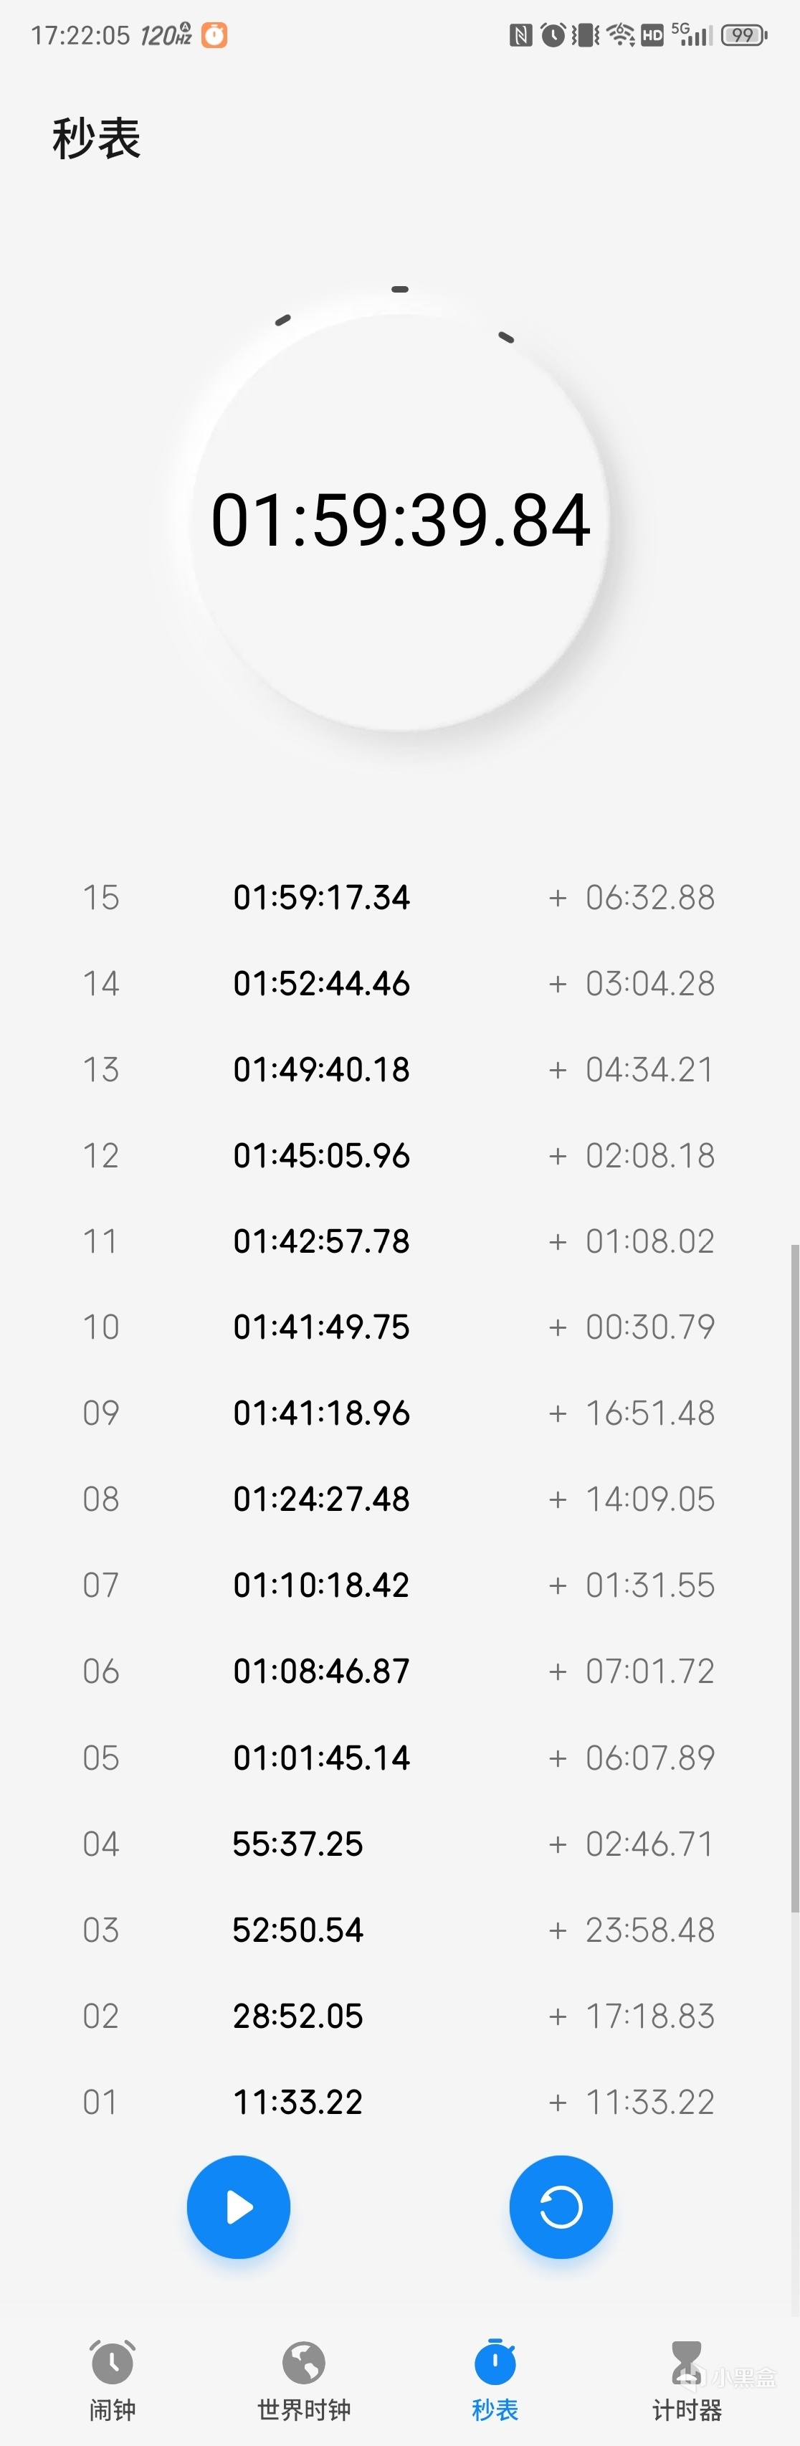The image size is (800, 2446).
Task: Select lap 01 entry 11:33.22
Action: tap(297, 2101)
